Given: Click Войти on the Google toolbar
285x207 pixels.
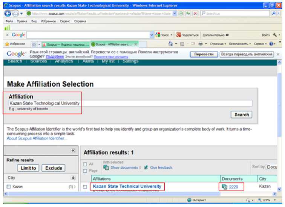Looking at the screenshot, I should tap(266, 35).
